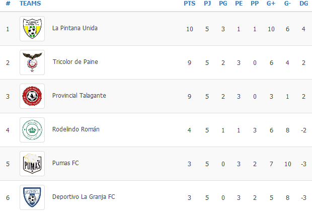
Task: Click Rodelindo Román green crown emblem
Action: click(32, 130)
